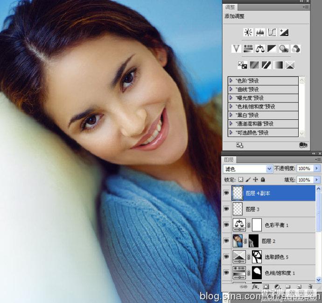
Task: Toggle lock transparent pixels
Action: pyautogui.click(x=241, y=180)
